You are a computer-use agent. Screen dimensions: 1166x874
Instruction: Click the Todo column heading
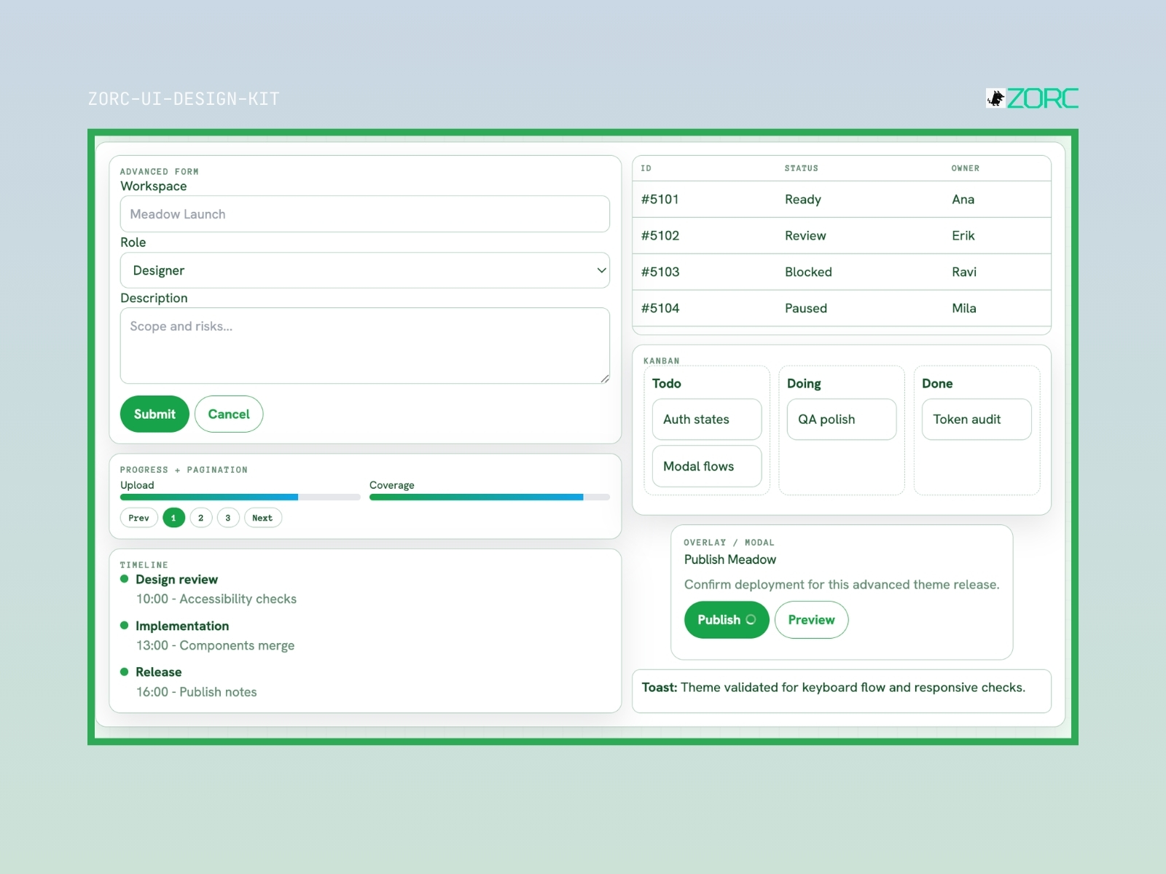[667, 384]
